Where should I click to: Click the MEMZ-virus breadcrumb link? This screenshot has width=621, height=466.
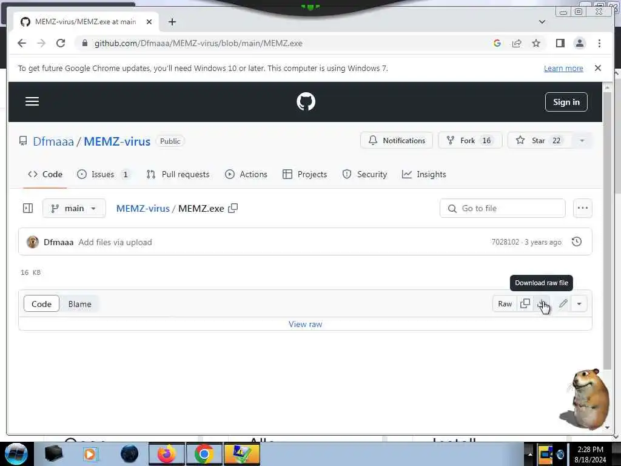pos(143,209)
